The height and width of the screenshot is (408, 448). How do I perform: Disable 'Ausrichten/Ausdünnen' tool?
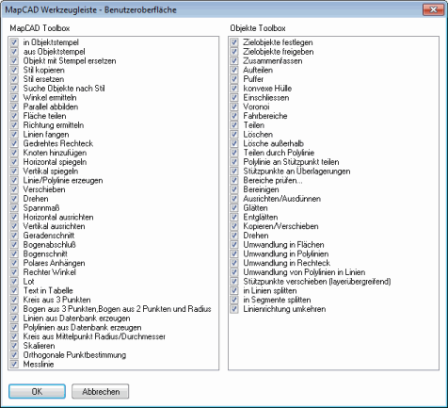234,199
